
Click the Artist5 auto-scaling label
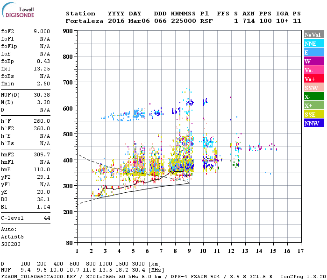[x=12, y=237]
